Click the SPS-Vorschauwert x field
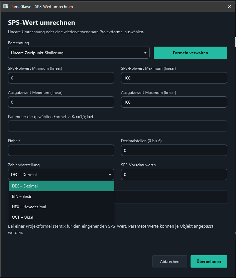Viewport: 236px width, 278px height. 174,174
